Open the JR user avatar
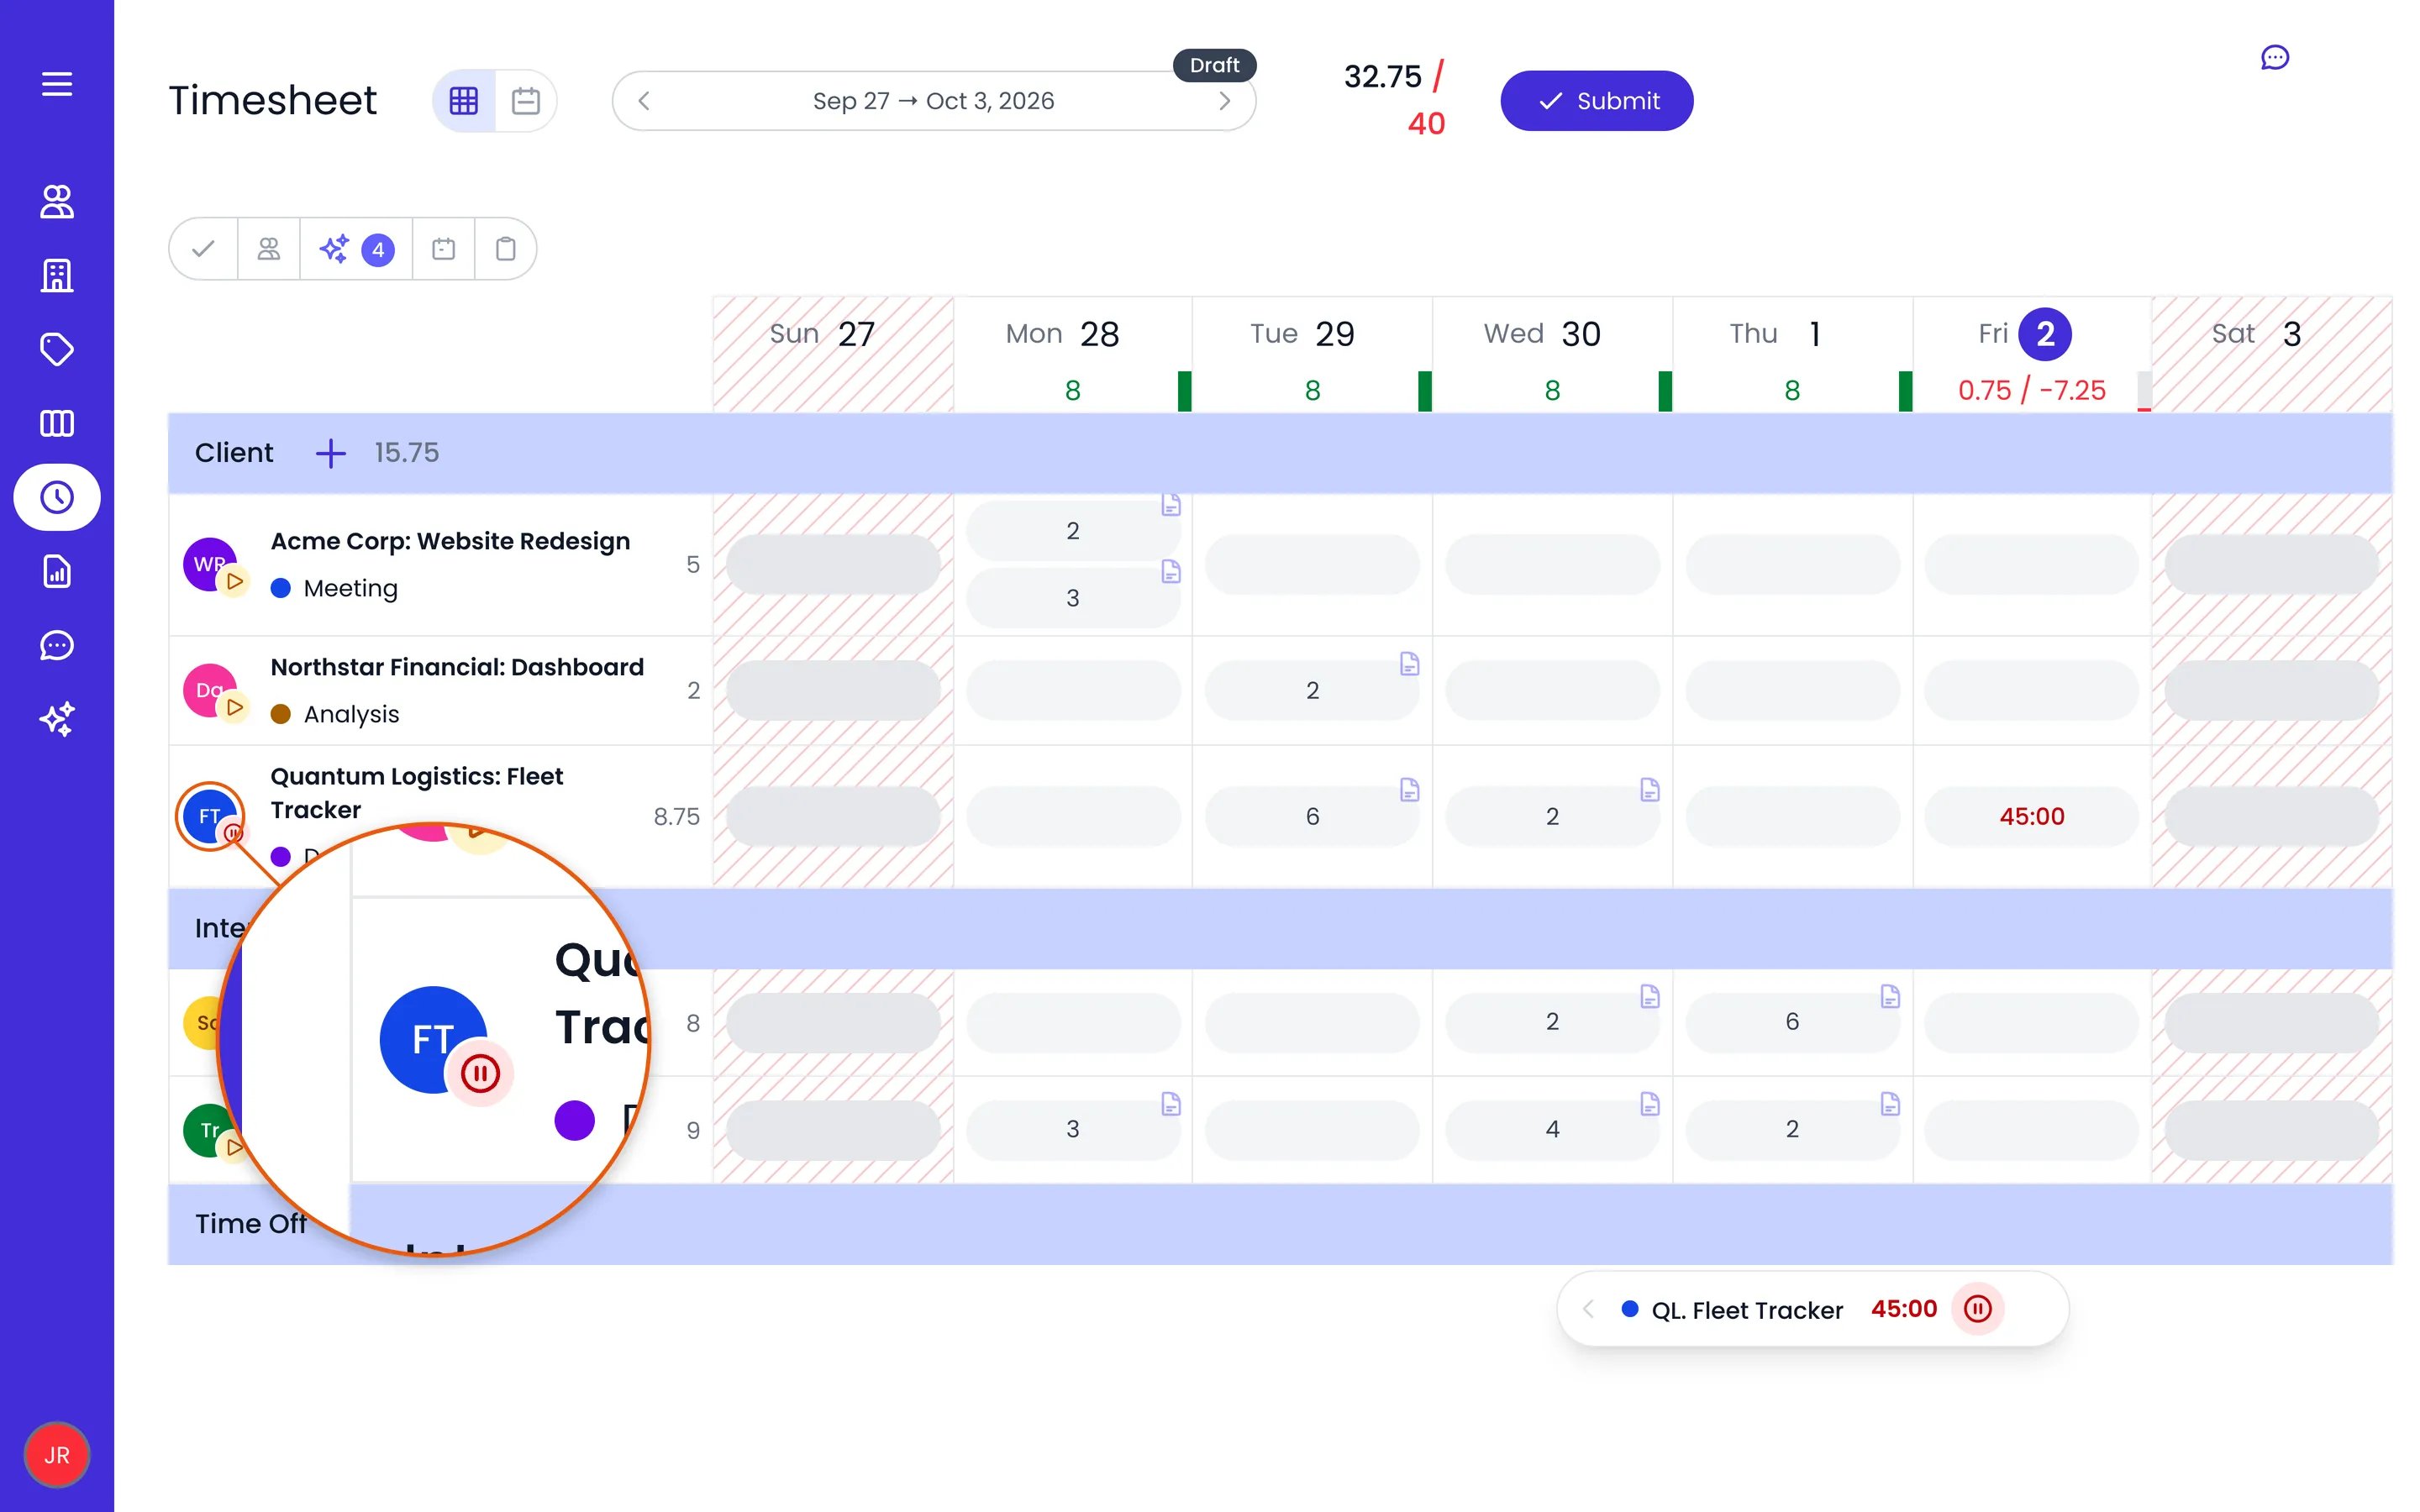Screen dimensions: 2420x1512 pyautogui.click(x=57, y=1455)
